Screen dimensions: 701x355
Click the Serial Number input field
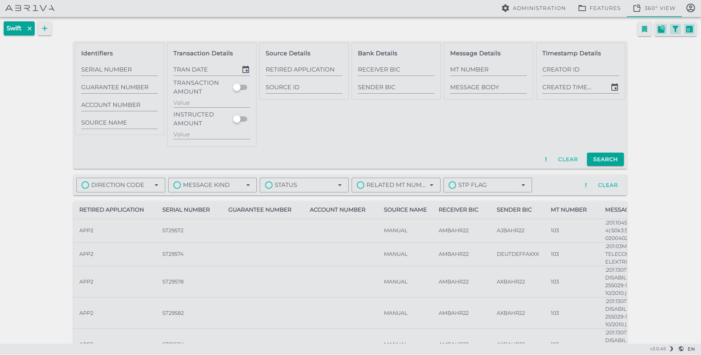click(x=119, y=70)
